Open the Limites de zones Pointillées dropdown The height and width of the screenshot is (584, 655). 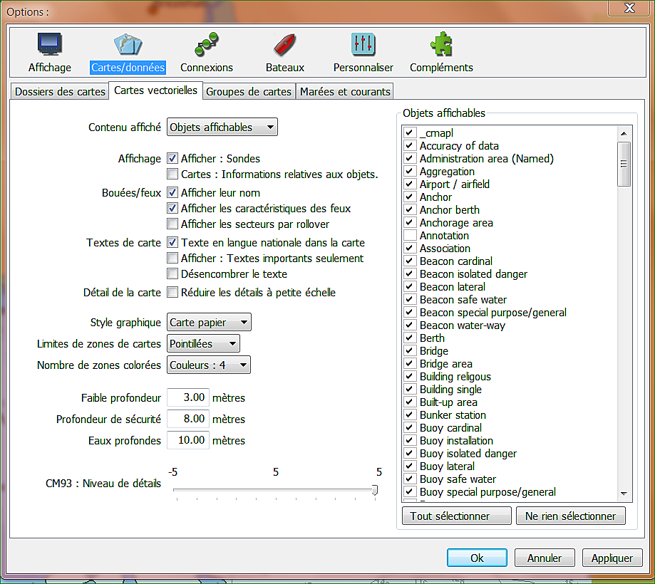(203, 343)
